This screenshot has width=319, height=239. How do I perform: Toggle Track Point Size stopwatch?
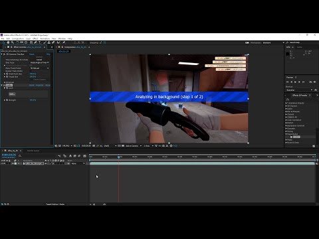(7, 74)
